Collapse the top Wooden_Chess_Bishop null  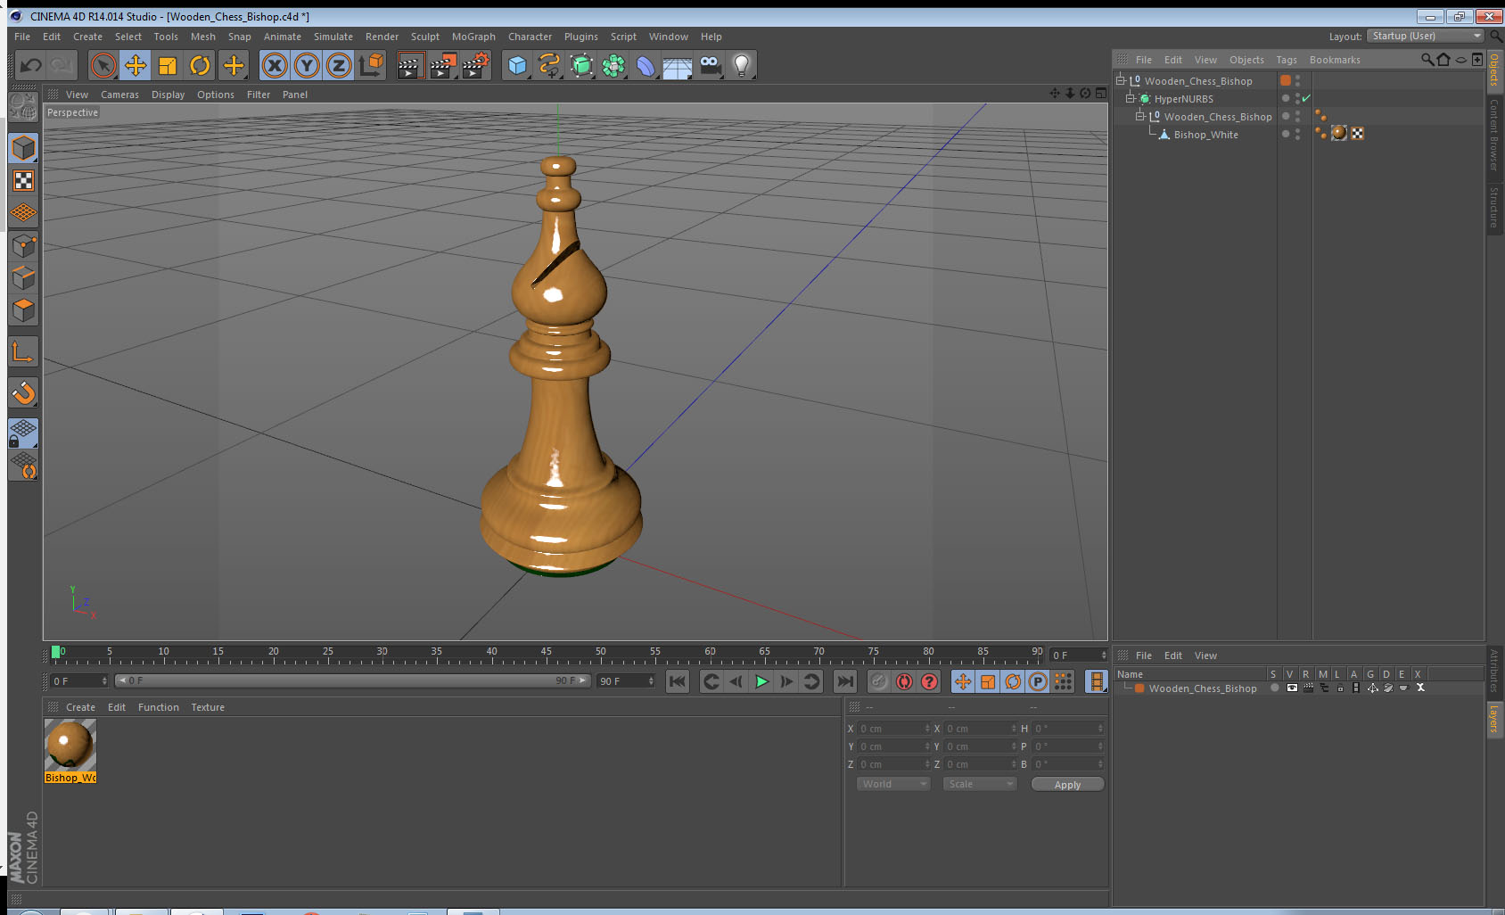[1121, 80]
